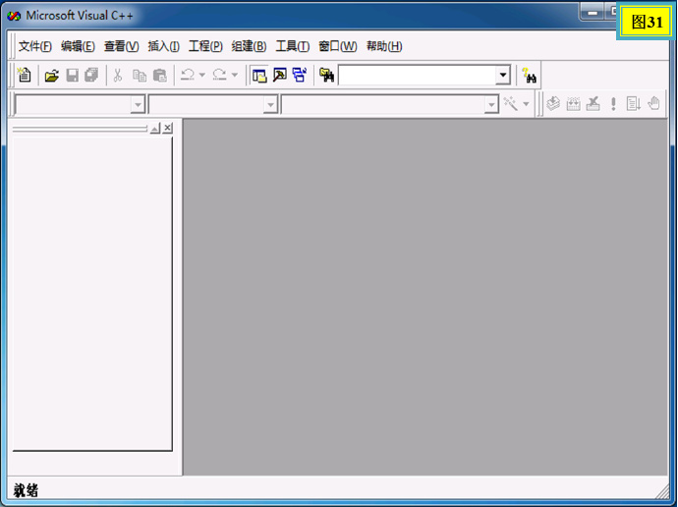Expand the WizardBar members combo dropdown
The width and height of the screenshot is (678, 507).
[x=491, y=104]
